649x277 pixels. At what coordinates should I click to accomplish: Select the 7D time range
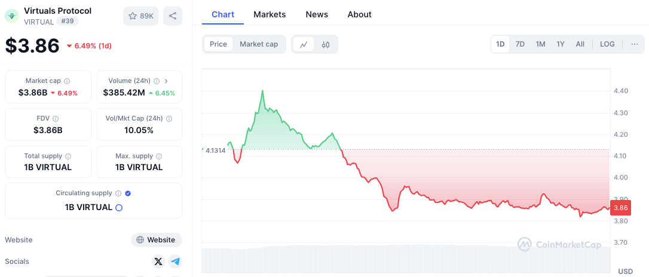(520, 44)
